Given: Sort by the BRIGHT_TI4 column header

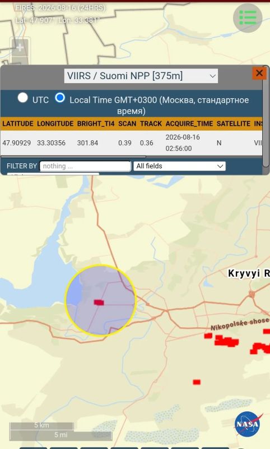Looking at the screenshot, I should tap(96, 123).
